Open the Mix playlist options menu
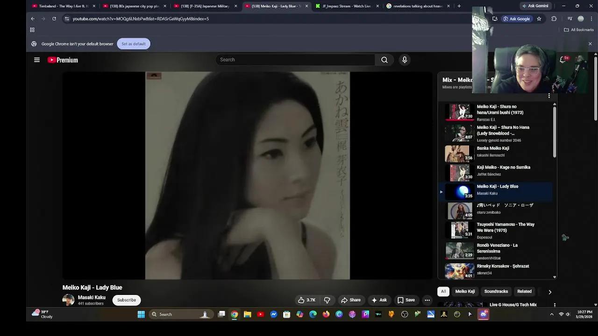The image size is (598, 336). click(x=549, y=96)
